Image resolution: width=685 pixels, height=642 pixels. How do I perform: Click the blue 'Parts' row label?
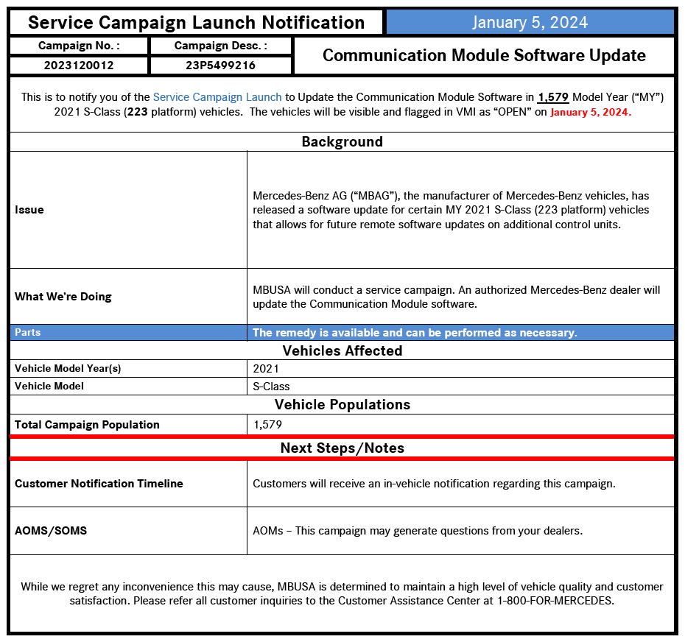[27, 332]
